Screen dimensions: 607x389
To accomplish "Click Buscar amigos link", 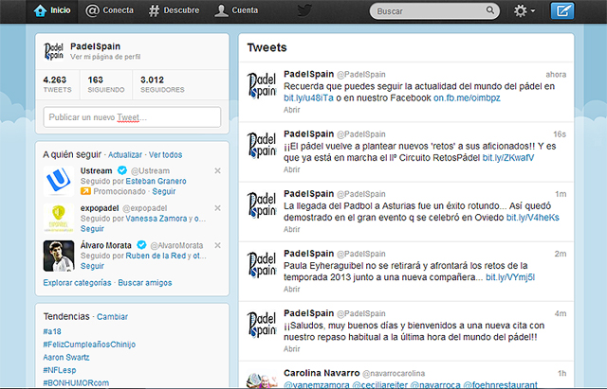I will click(145, 282).
